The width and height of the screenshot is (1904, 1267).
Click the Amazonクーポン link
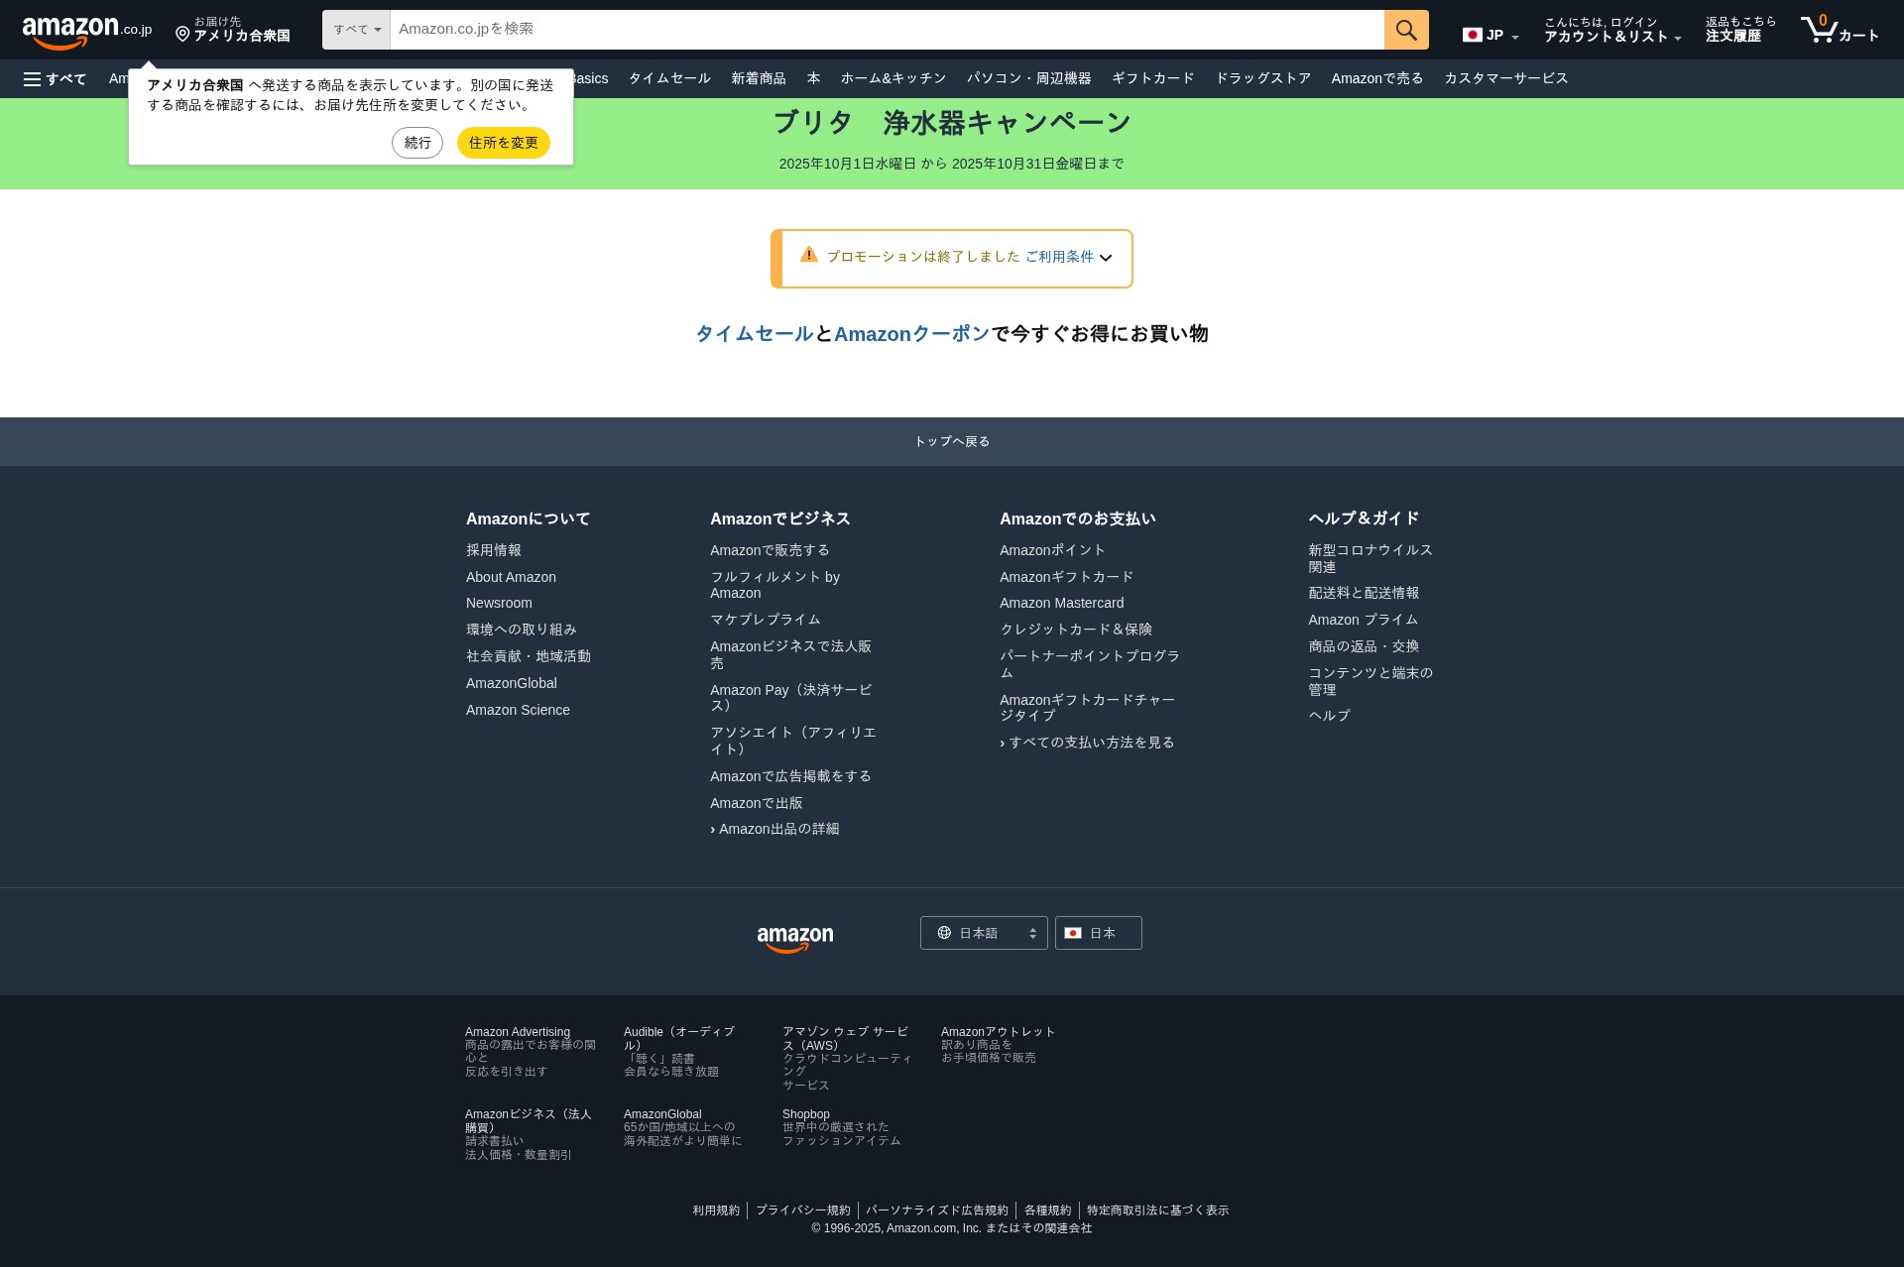click(x=912, y=334)
